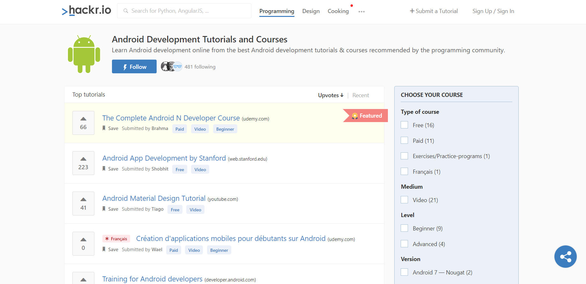Tick the Free (16) checkbox
This screenshot has height=284, width=586.
(404, 125)
